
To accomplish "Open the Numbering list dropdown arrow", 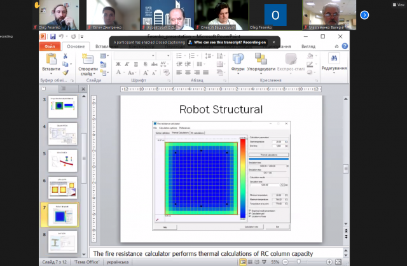I will [198, 55].
